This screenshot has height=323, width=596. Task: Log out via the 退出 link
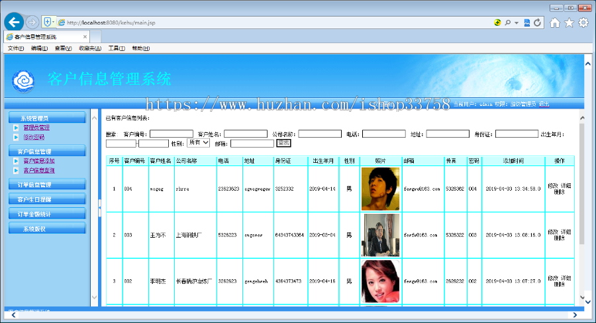coord(544,104)
